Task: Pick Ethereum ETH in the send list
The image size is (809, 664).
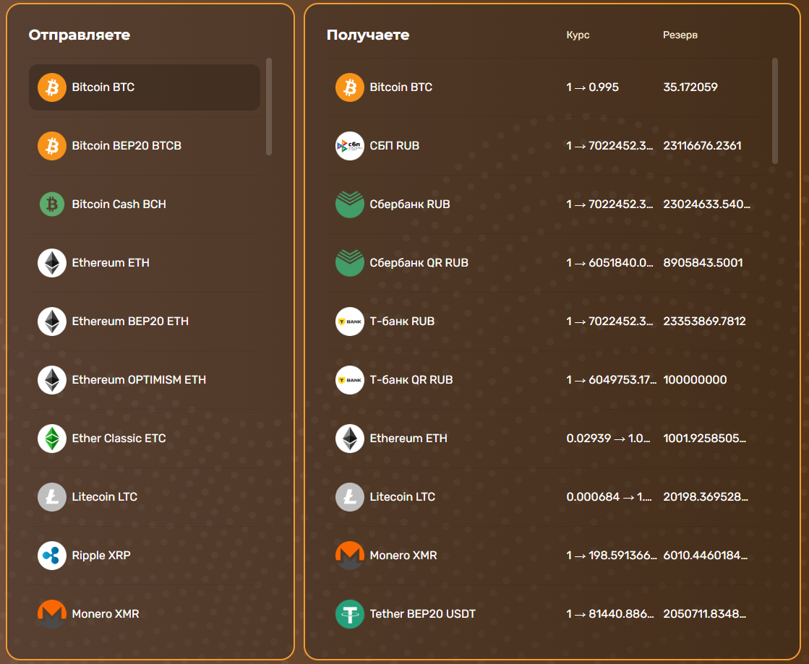Action: coord(145,263)
